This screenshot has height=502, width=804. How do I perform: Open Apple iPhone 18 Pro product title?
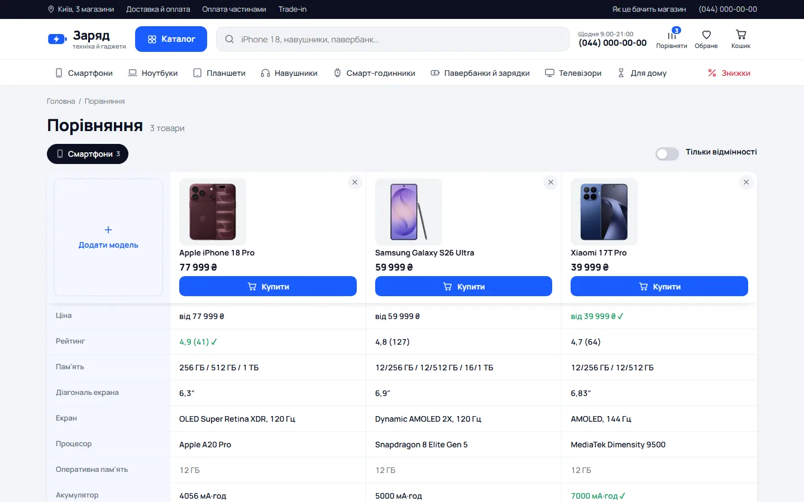pyautogui.click(x=217, y=253)
